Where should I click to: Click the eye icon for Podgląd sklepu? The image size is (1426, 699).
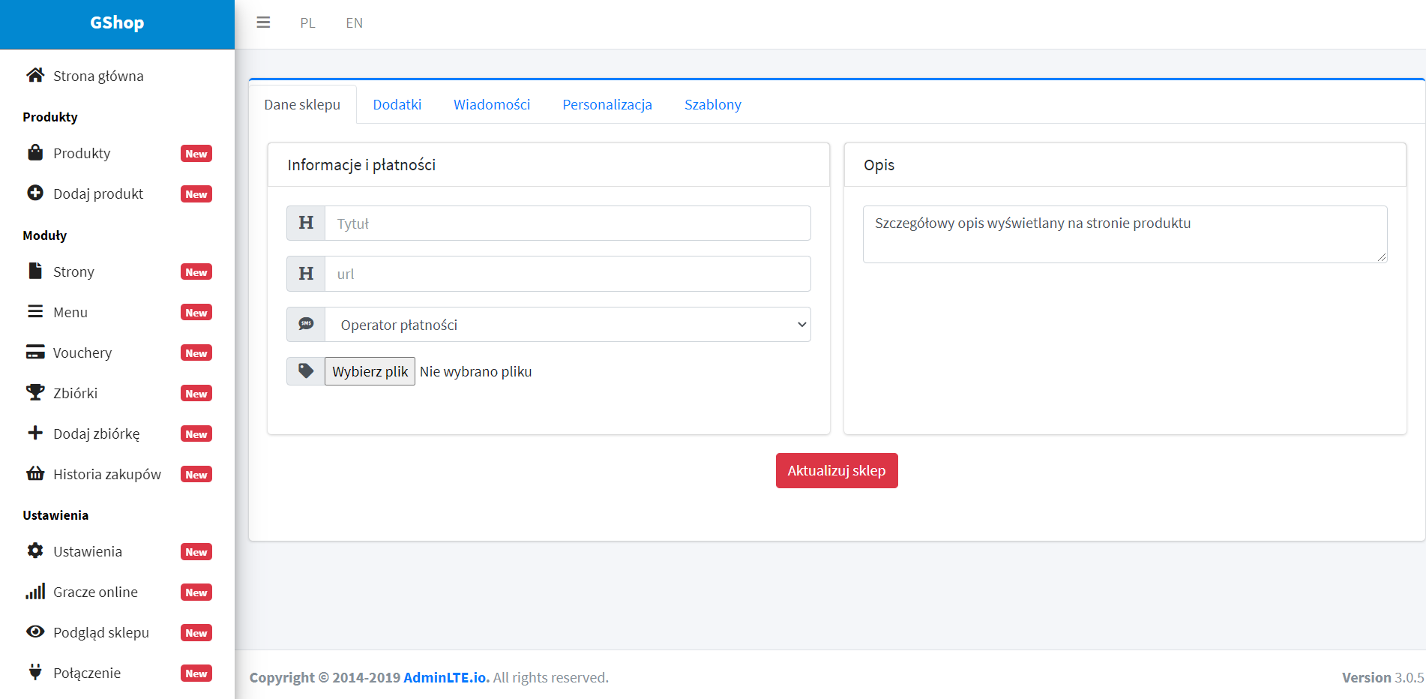point(35,632)
